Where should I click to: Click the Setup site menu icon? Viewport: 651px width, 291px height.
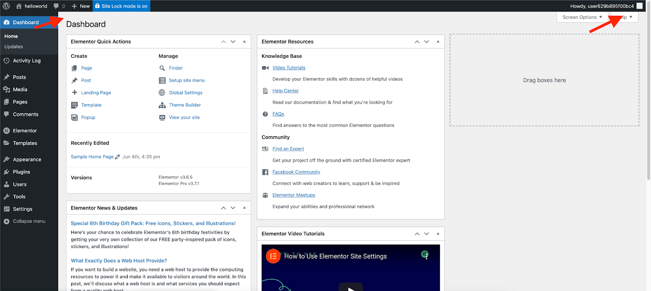click(162, 80)
